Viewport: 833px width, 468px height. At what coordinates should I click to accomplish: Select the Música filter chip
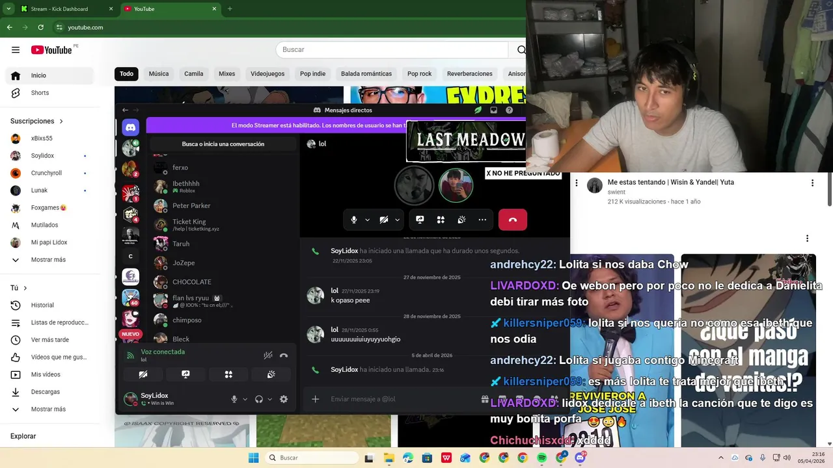point(159,74)
